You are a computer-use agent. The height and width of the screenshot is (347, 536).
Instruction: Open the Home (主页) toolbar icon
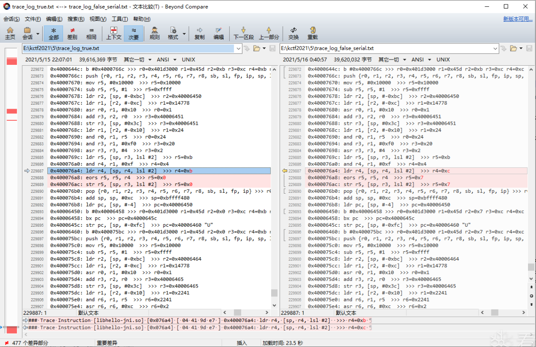pos(10,34)
